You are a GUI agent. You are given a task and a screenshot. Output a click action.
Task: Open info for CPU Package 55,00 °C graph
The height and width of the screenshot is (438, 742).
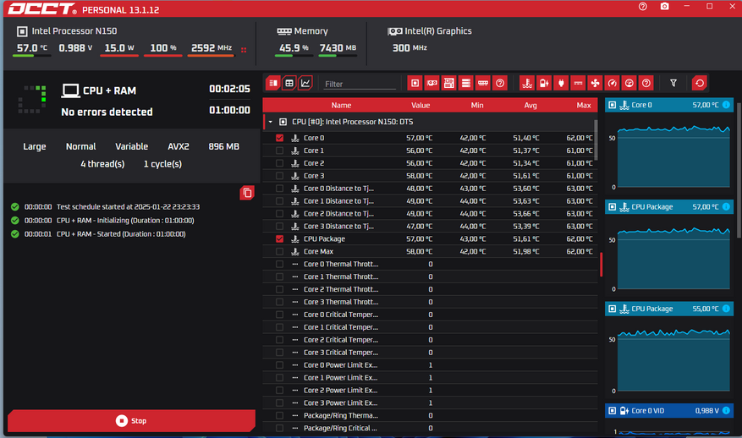click(x=726, y=309)
